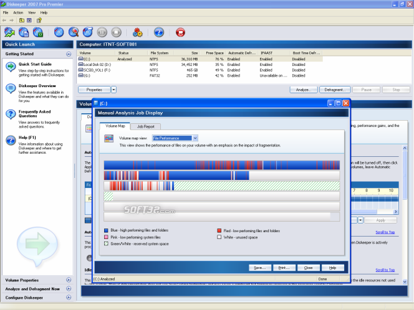Screen dimensions: 414x310
Task: Open the Frequently Asked Questions icon
Action: click(x=11, y=114)
